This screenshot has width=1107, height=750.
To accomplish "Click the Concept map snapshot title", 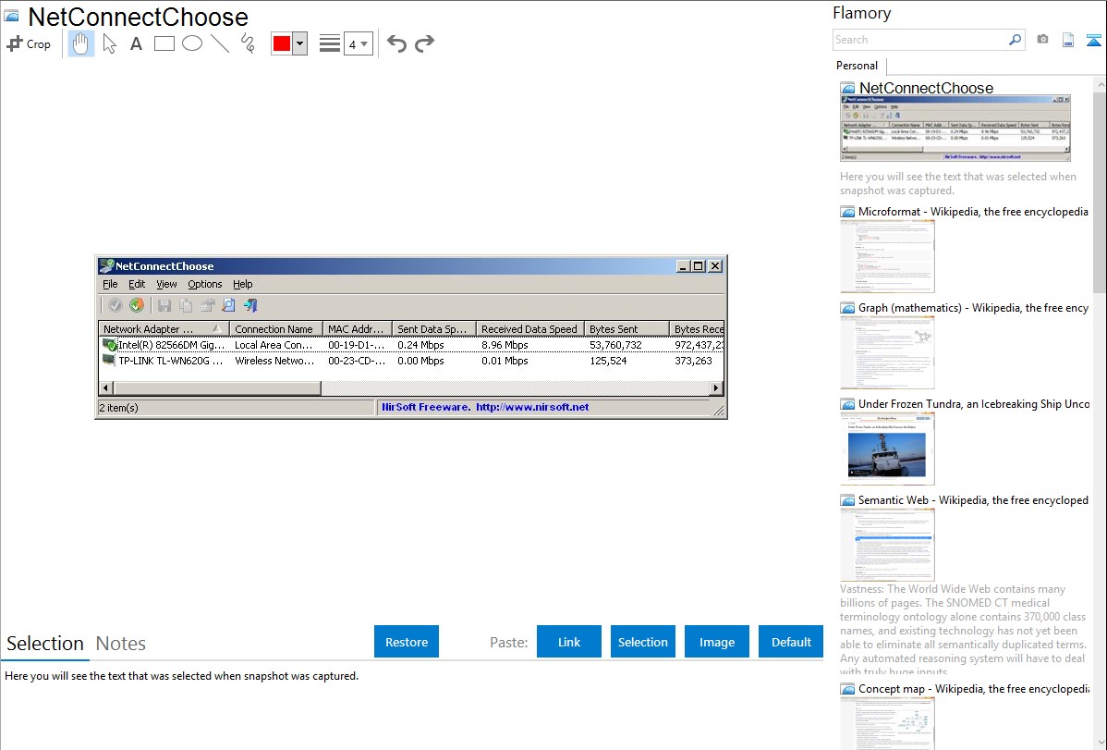I will pyautogui.click(x=974, y=688).
